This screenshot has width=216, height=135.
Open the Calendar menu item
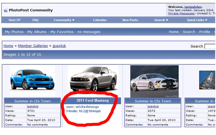click(100, 20)
